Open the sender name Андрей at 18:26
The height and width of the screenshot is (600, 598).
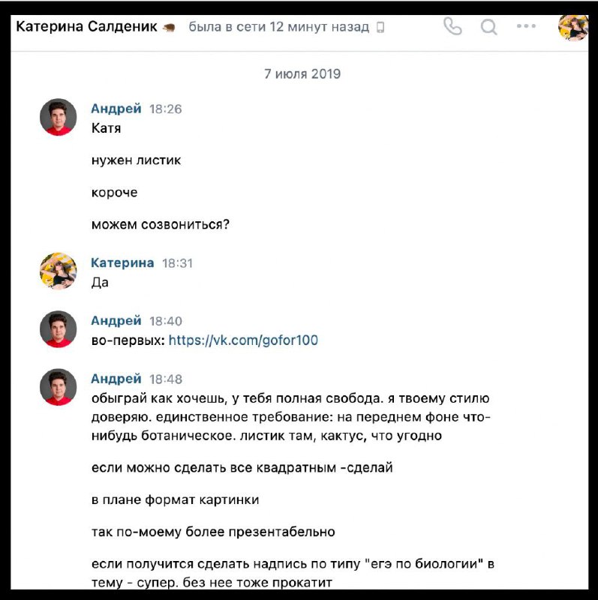(116, 109)
